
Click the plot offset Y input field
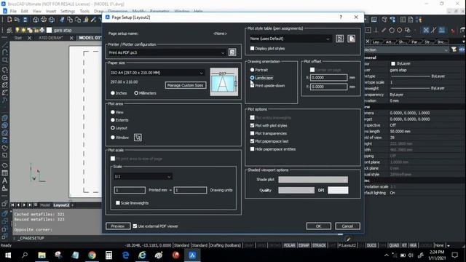pos(328,87)
